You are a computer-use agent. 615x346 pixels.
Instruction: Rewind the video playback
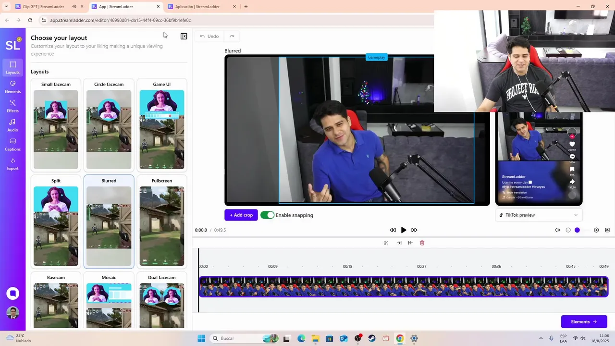coord(393,230)
